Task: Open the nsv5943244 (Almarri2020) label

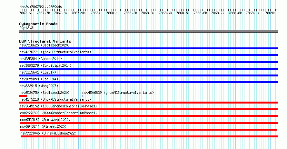Action: 44,126
